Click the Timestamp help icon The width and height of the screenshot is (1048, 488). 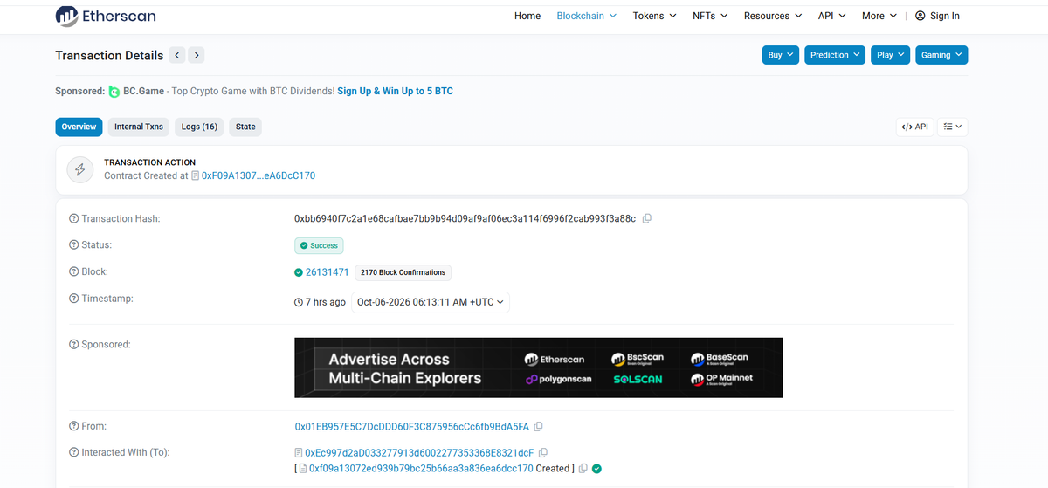pyautogui.click(x=73, y=299)
